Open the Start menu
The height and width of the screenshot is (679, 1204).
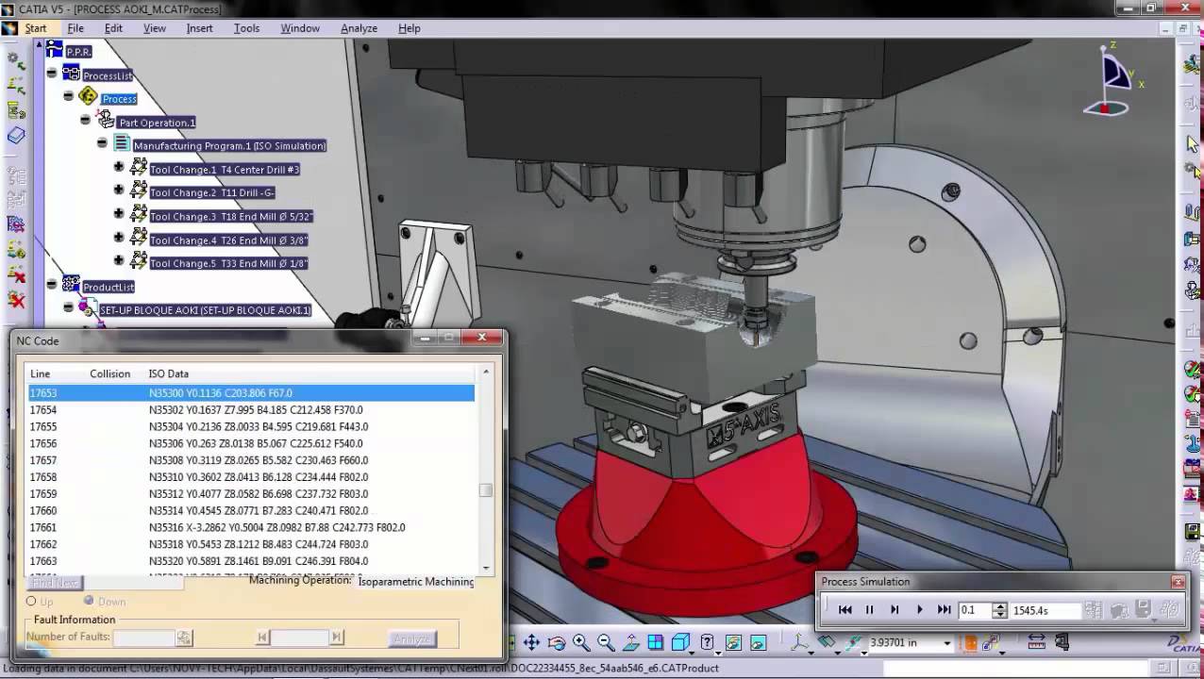[36, 28]
